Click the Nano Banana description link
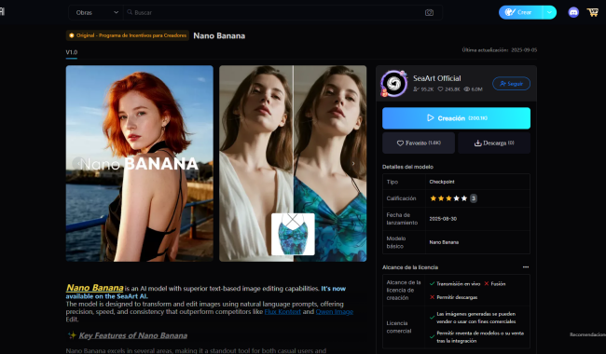Screen dimensions: 606x354 (x=95, y=288)
